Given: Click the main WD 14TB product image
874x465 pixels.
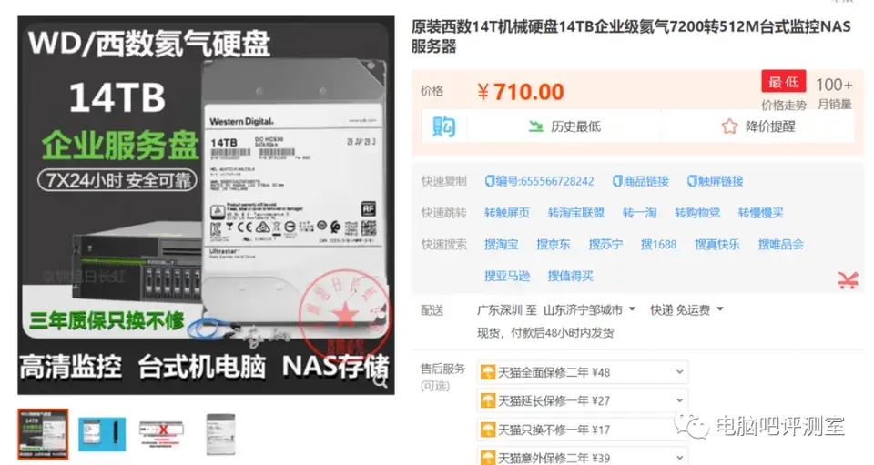Looking at the screenshot, I should 206,205.
